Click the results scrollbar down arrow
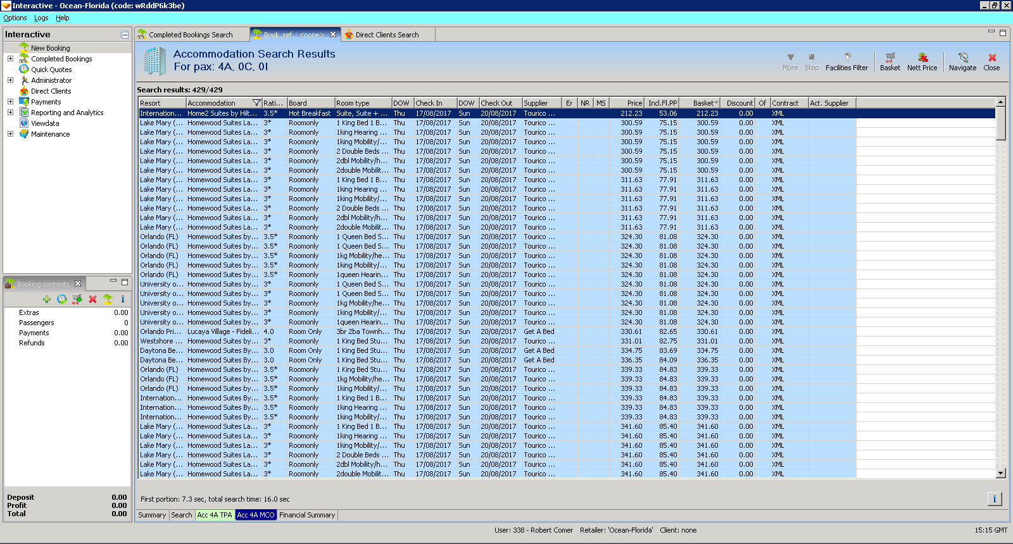The image size is (1013, 544). (1001, 473)
